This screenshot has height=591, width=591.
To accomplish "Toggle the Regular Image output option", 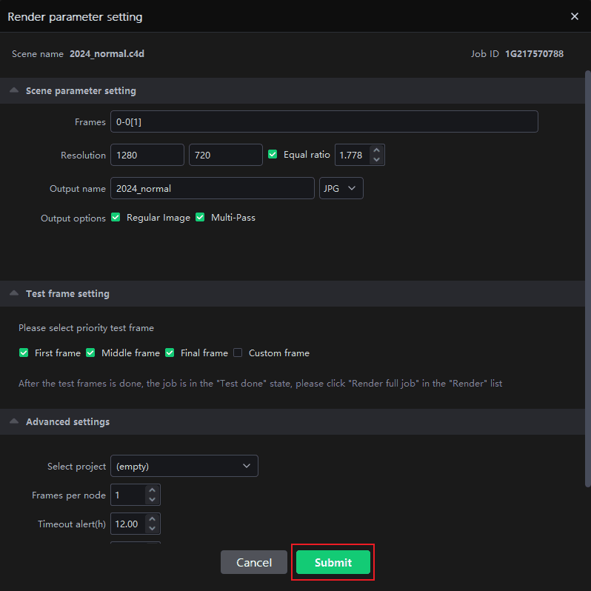I will tap(116, 218).
